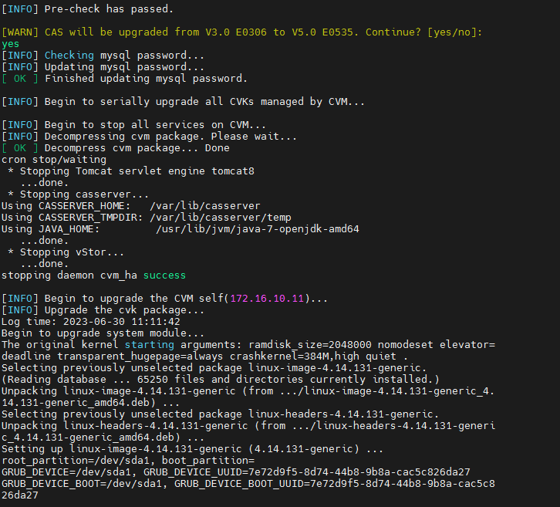Click the cyan "Checking" word
This screenshot has height=507, width=560.
69,56
